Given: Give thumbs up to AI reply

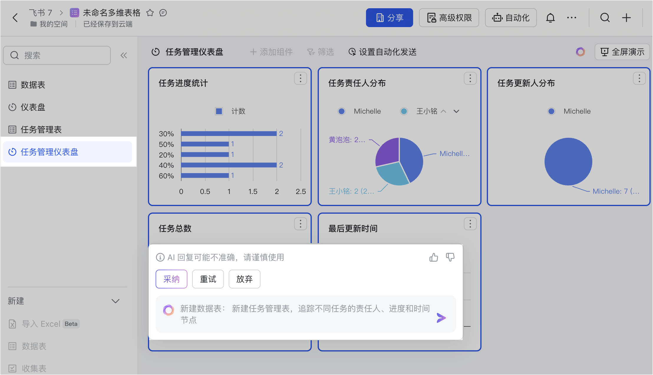Looking at the screenshot, I should point(433,258).
